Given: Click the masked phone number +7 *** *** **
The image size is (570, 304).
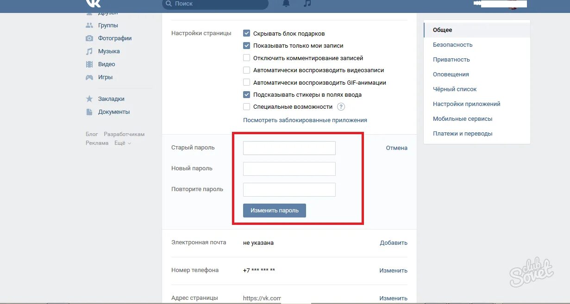Looking at the screenshot, I should [259, 270].
